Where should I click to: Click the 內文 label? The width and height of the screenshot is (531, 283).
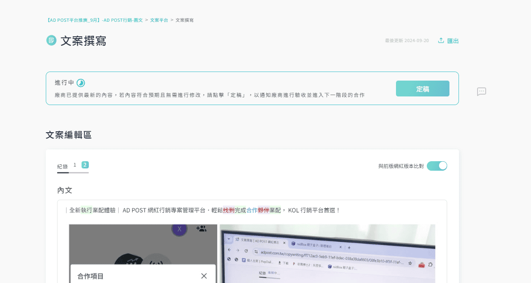point(65,190)
